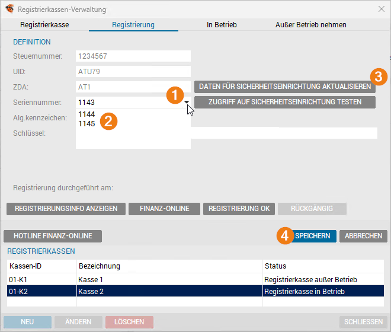The width and height of the screenshot is (391, 332).
Task: Pick serial number 1145 from list
Action: 86,124
